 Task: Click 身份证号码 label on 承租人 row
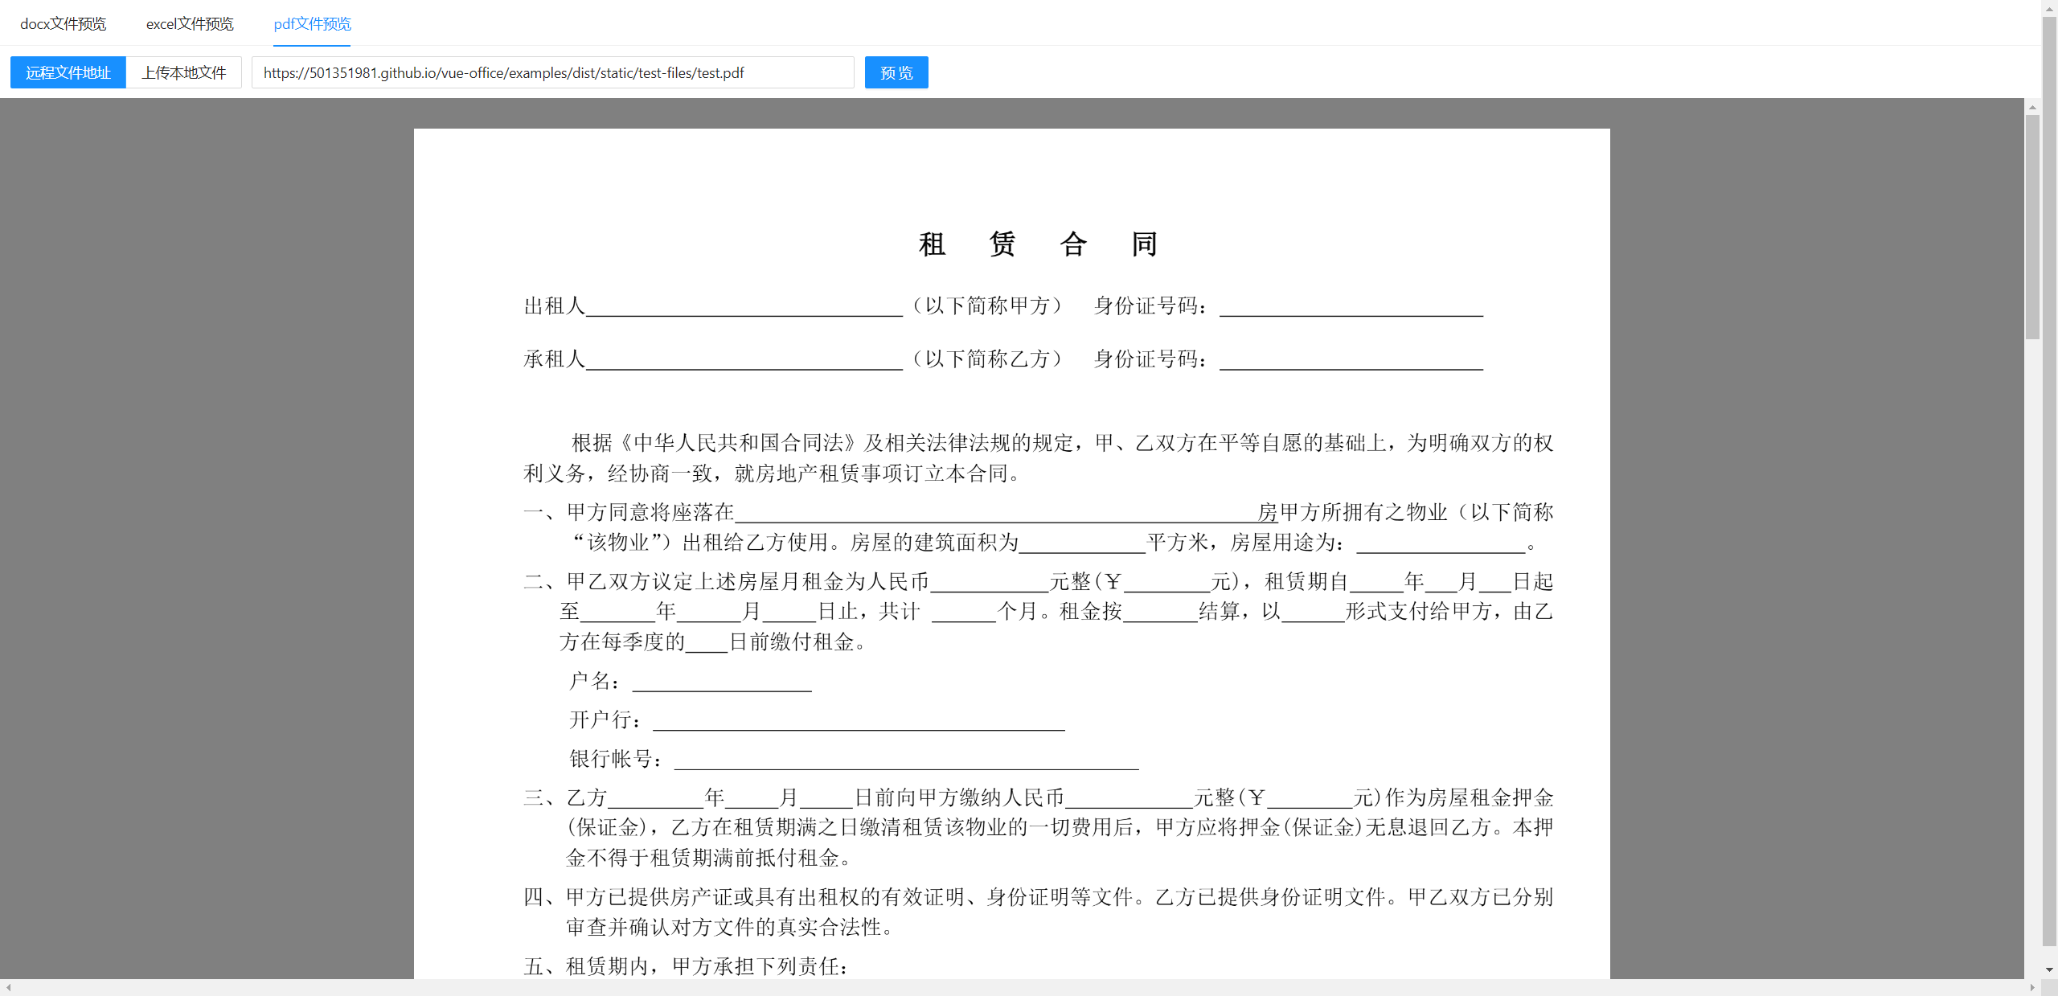click(1150, 359)
